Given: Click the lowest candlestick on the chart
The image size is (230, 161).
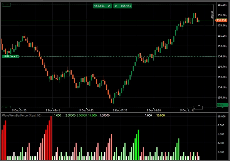Looking at the screenshot, I should 112,100.
